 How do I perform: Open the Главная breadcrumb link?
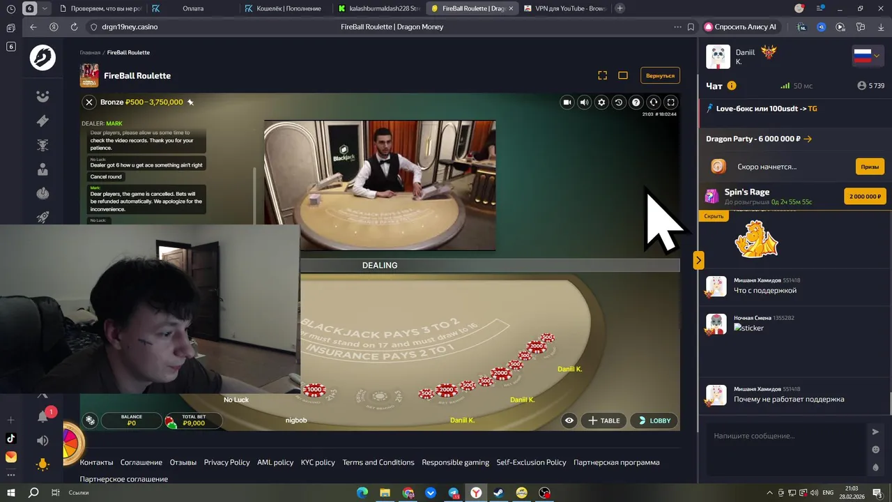tap(90, 52)
